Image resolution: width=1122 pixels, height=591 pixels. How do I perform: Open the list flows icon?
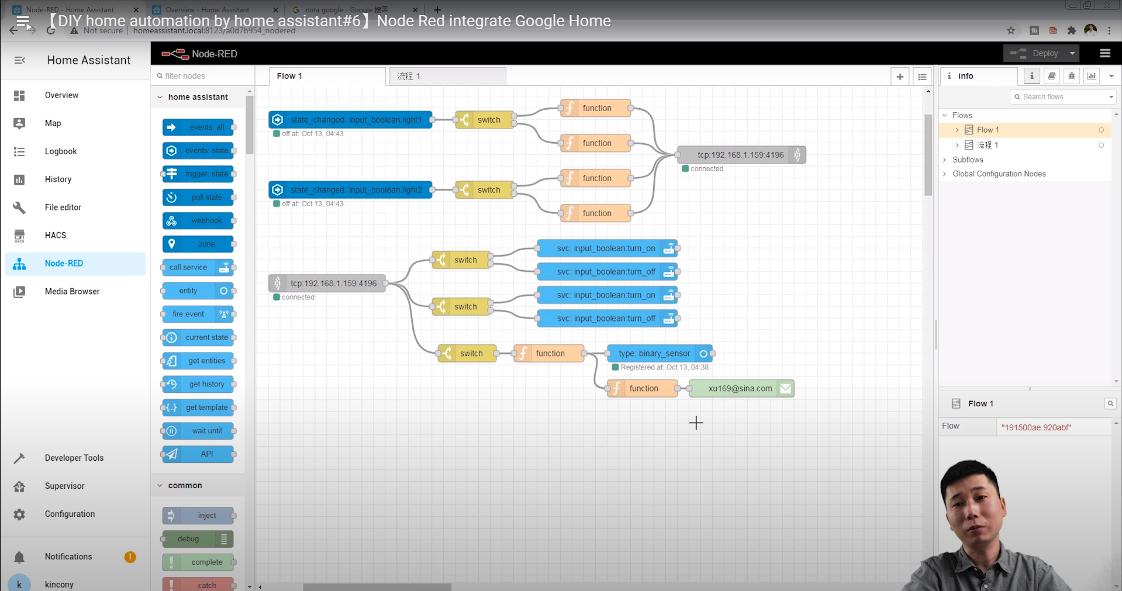[x=922, y=77]
